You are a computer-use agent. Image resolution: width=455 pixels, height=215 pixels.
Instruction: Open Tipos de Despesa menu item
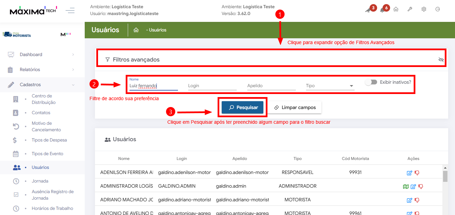(49, 140)
